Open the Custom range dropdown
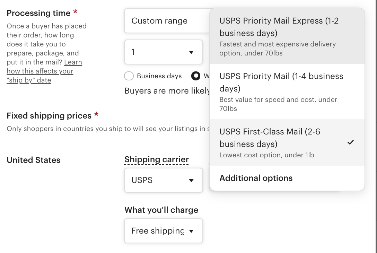 [166, 21]
